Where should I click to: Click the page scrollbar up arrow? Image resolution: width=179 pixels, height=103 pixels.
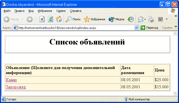coord(175,33)
